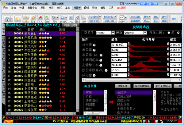Image resolution: width=184 pixels, height=125 pixels.
Task: Open the 机构评级 dropdown arrow
Action: pos(115,17)
